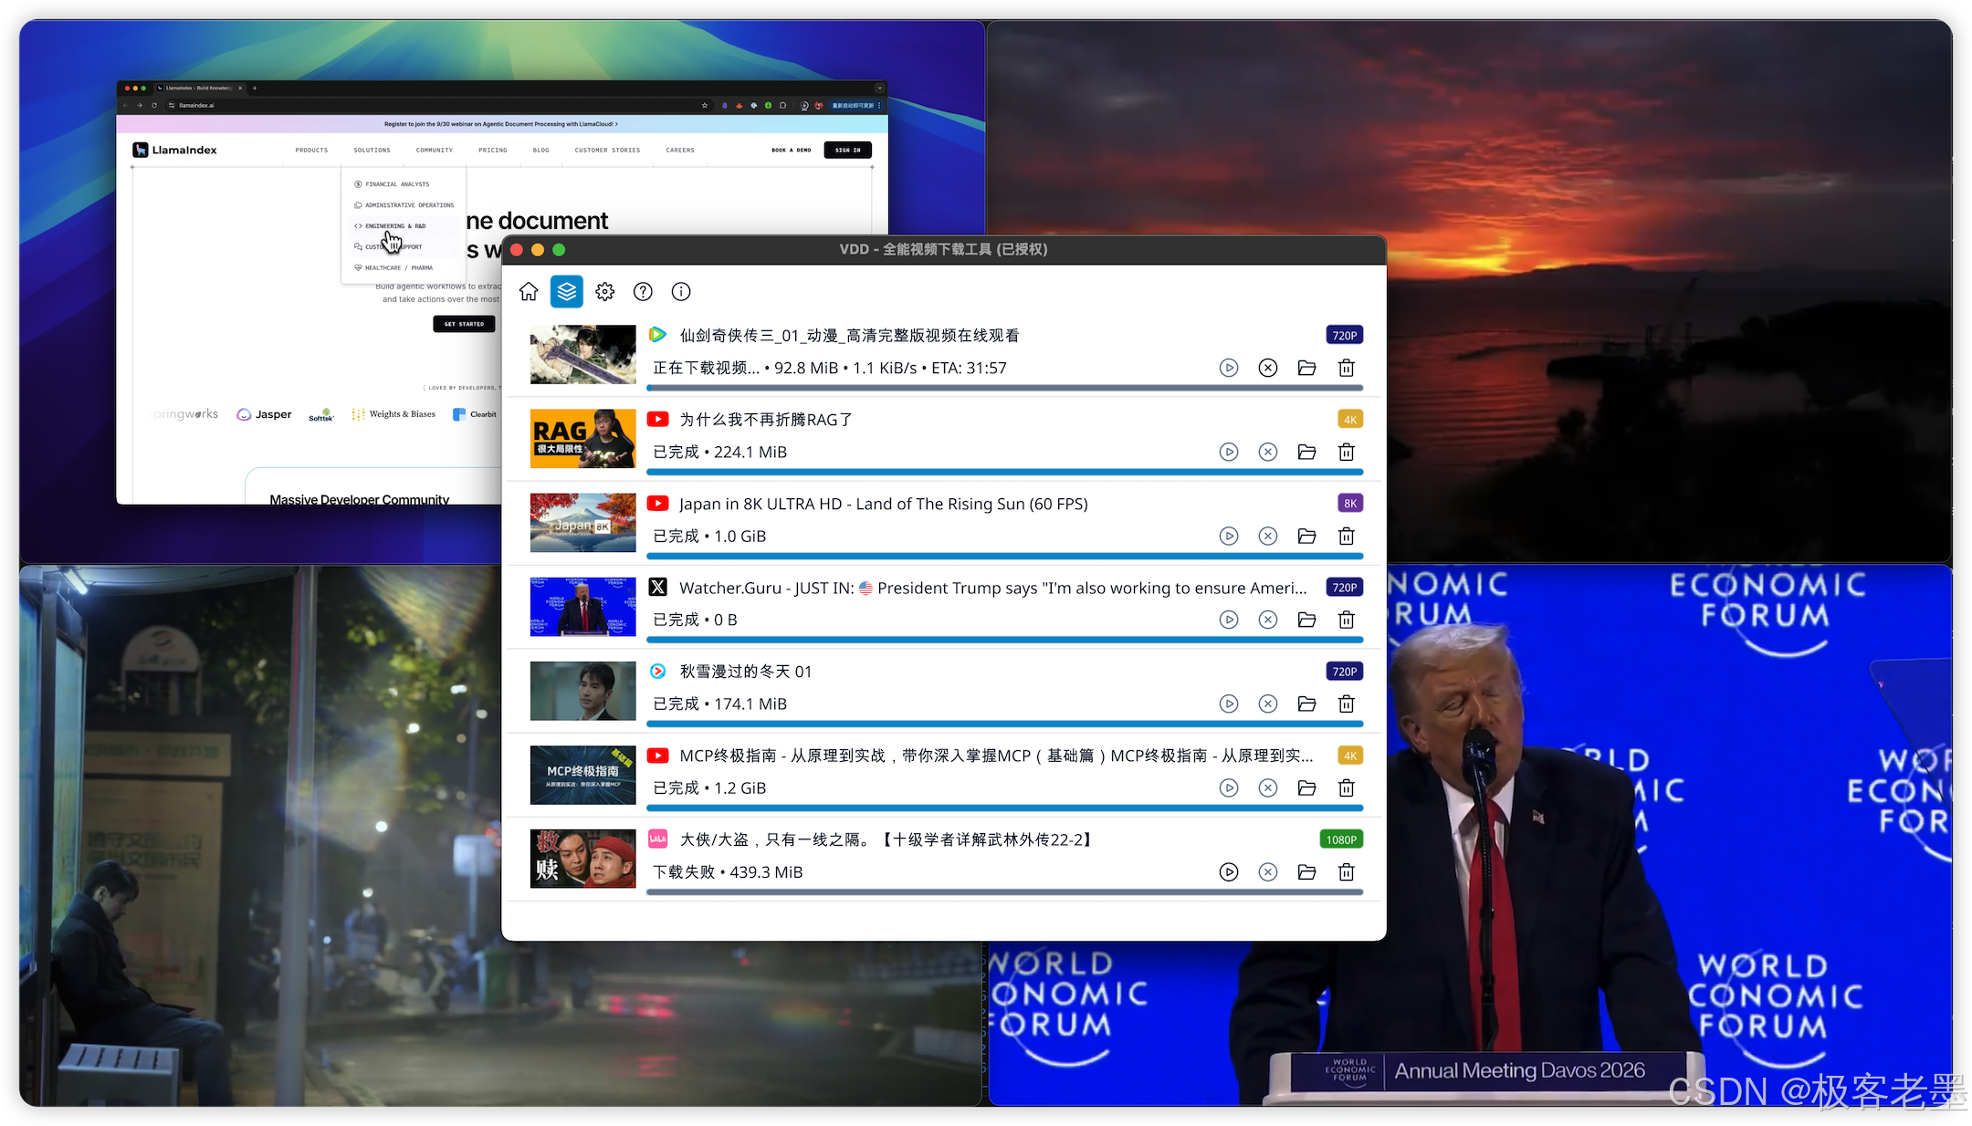Cancel the Watcher.Guru item
This screenshot has height=1126, width=1972.
coord(1268,620)
